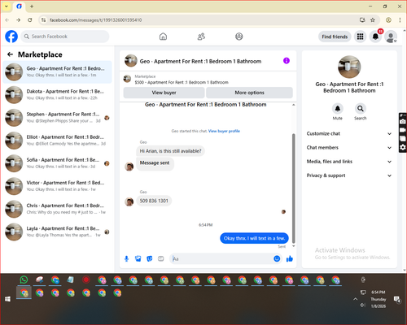Bookmark this page with star icon
The image size is (407, 325).
tap(373, 20)
